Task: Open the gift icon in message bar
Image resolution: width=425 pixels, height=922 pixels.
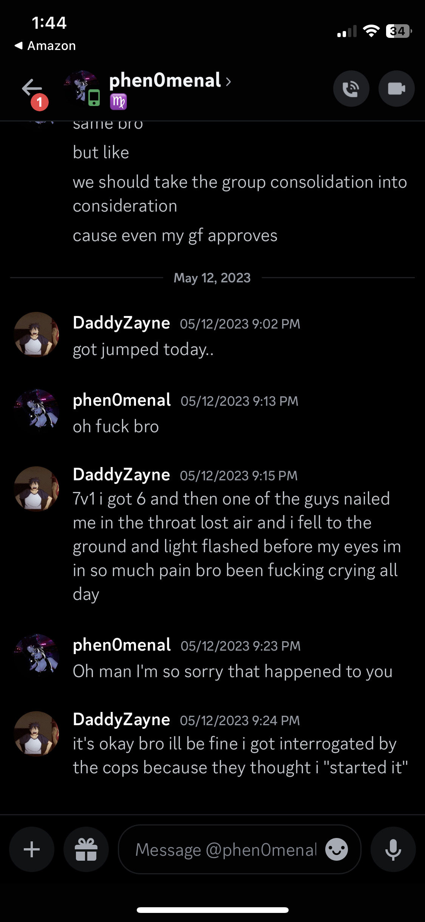Action: pos(86,849)
